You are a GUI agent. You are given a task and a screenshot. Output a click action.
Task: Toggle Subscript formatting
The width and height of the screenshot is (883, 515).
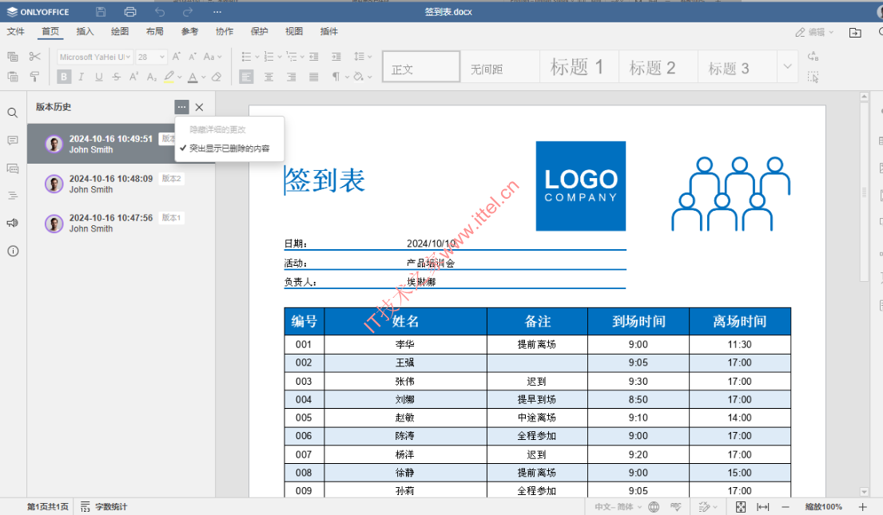(151, 77)
